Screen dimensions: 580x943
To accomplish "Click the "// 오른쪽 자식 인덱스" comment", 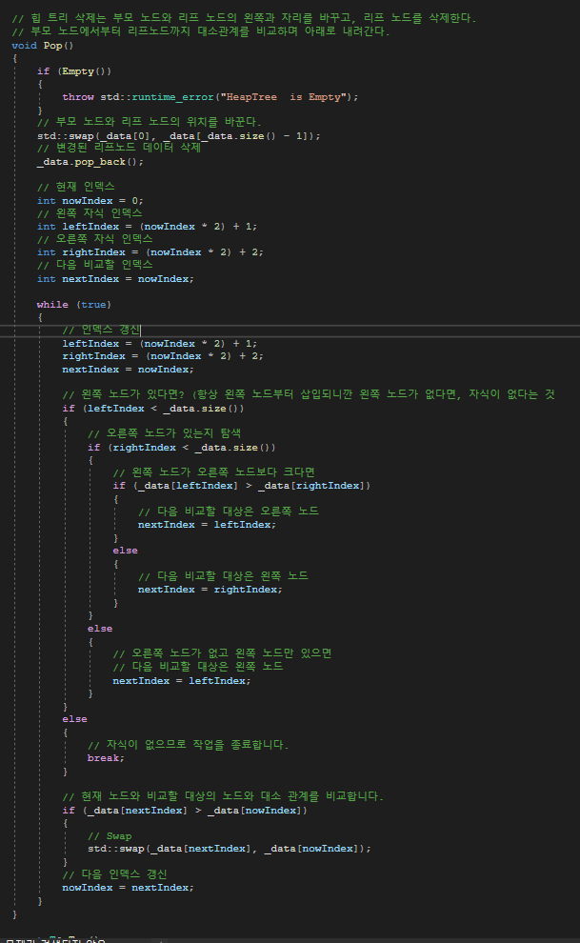I will pyautogui.click(x=94, y=239).
